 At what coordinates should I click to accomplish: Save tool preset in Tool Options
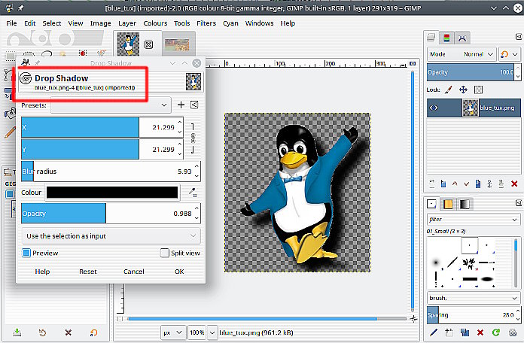click(17, 332)
